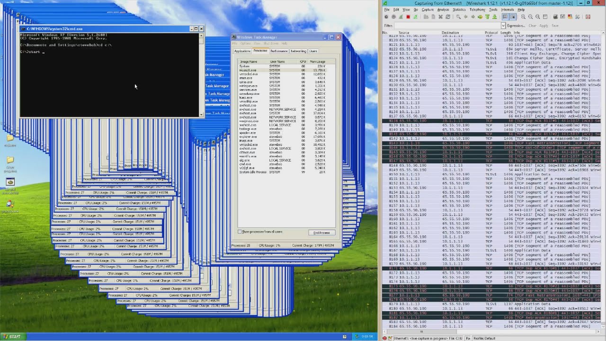Open Wireshark capture filters icon
This screenshot has height=341, width=606.
tap(555, 17)
